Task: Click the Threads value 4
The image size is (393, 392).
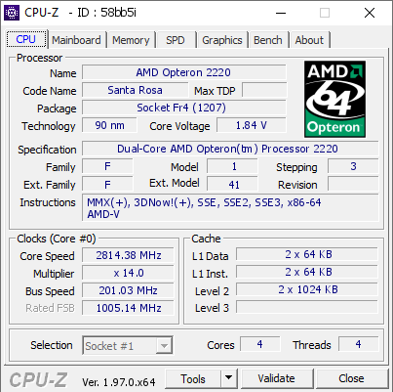Action: click(x=359, y=344)
